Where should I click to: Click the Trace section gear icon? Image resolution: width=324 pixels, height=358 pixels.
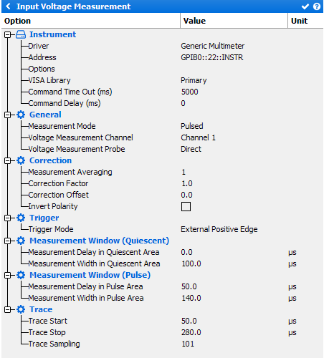(21, 309)
